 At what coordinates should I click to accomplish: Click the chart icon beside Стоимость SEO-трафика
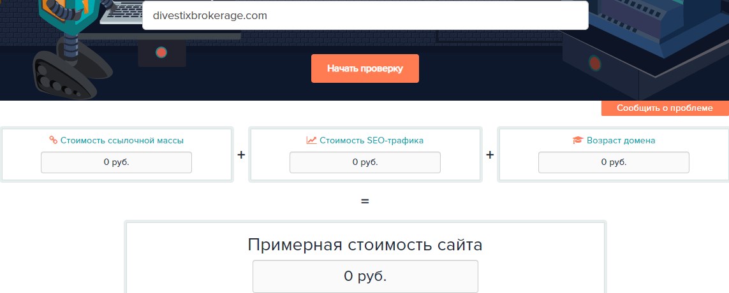coord(311,140)
